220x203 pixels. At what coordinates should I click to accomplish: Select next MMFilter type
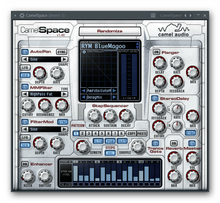(65, 94)
